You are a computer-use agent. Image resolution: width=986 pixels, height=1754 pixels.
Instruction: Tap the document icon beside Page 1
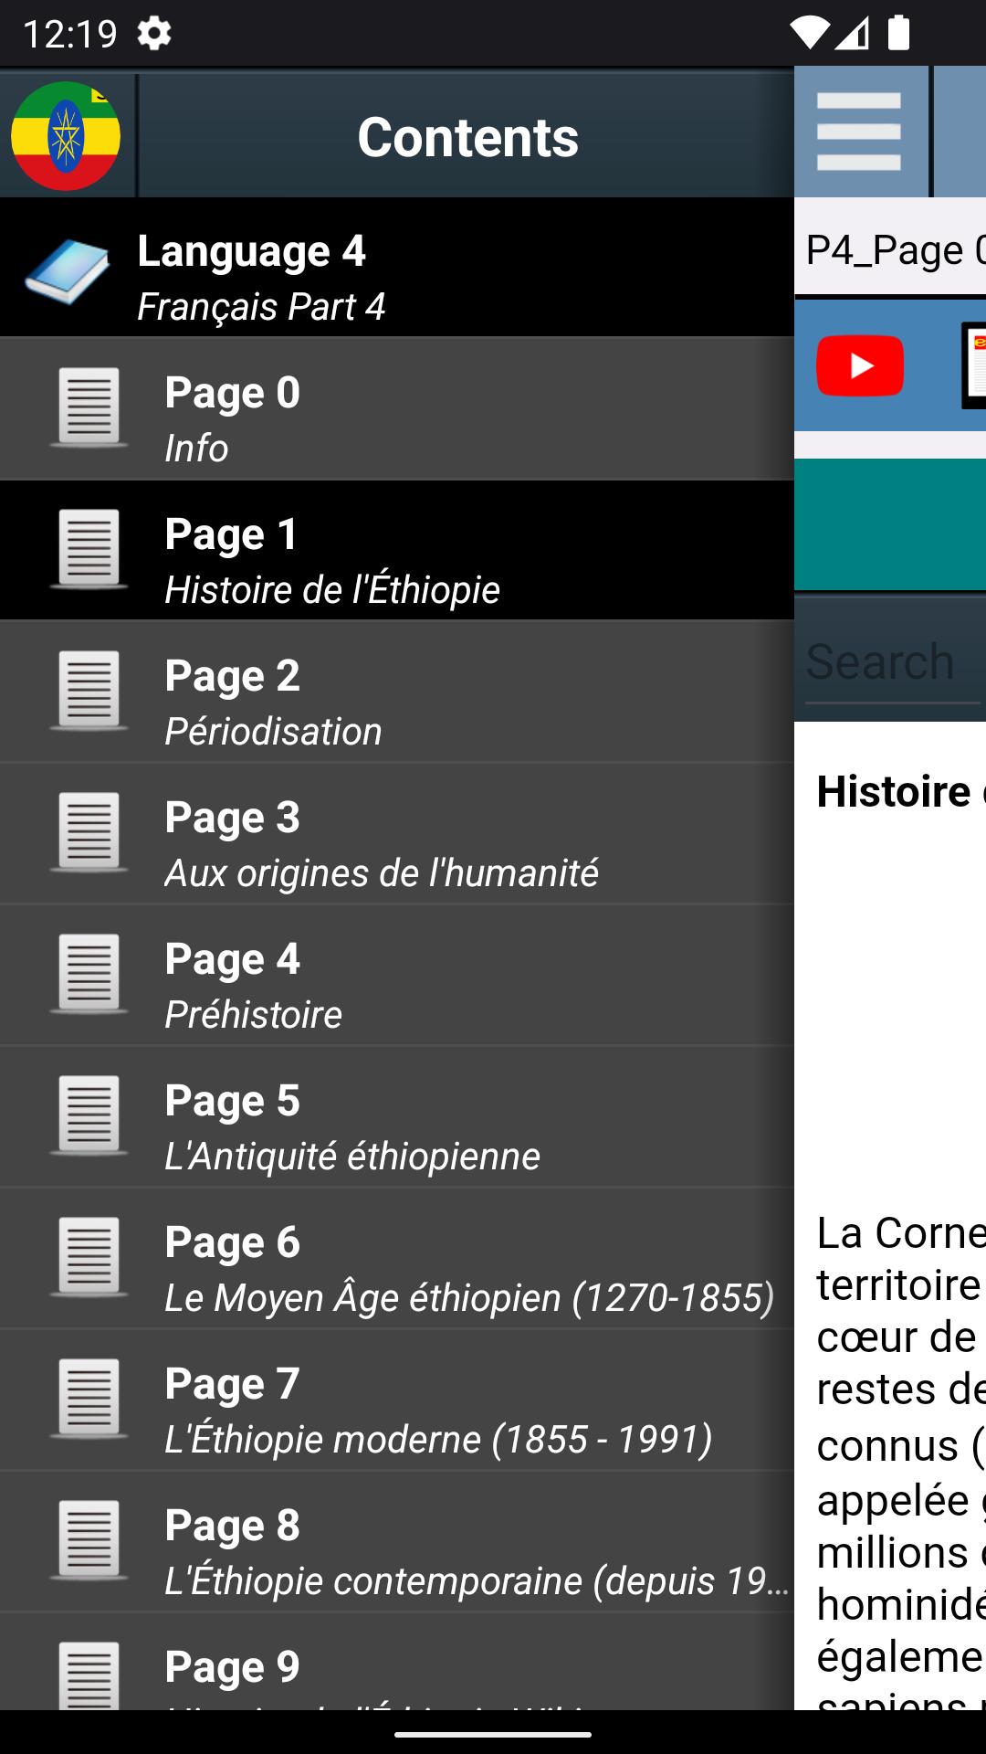[x=89, y=549]
